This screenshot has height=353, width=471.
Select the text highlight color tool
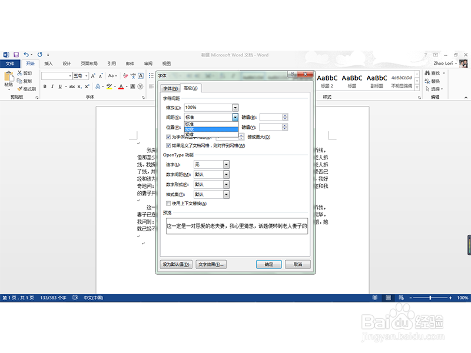(x=110, y=86)
